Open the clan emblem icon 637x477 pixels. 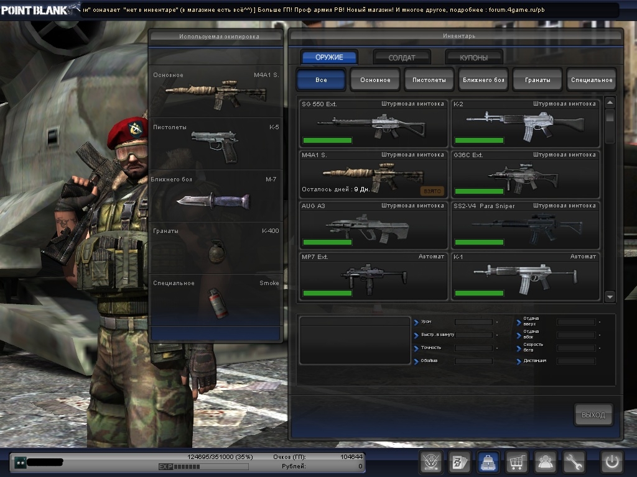coord(430,462)
